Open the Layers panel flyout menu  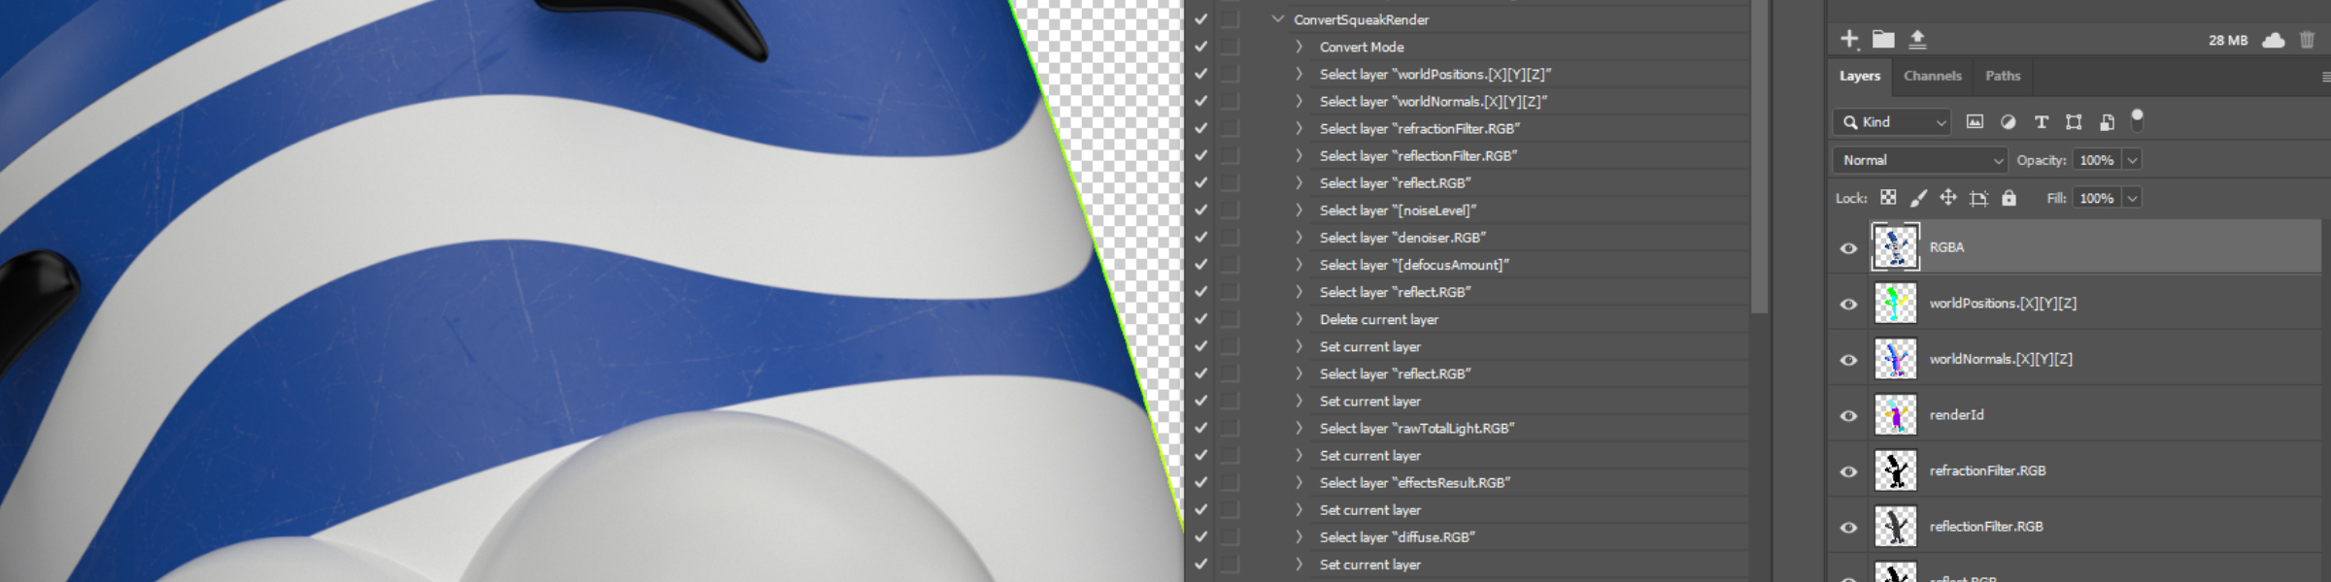click(2325, 77)
